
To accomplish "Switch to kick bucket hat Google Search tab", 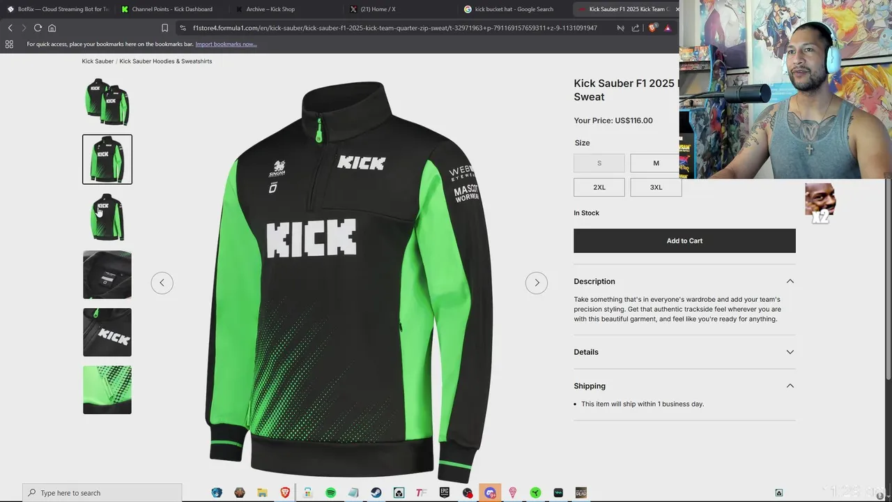I will pyautogui.click(x=514, y=9).
